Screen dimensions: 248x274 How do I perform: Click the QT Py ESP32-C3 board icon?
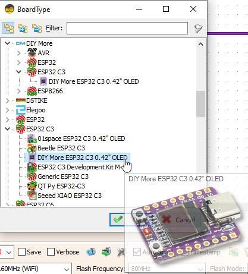32,186
